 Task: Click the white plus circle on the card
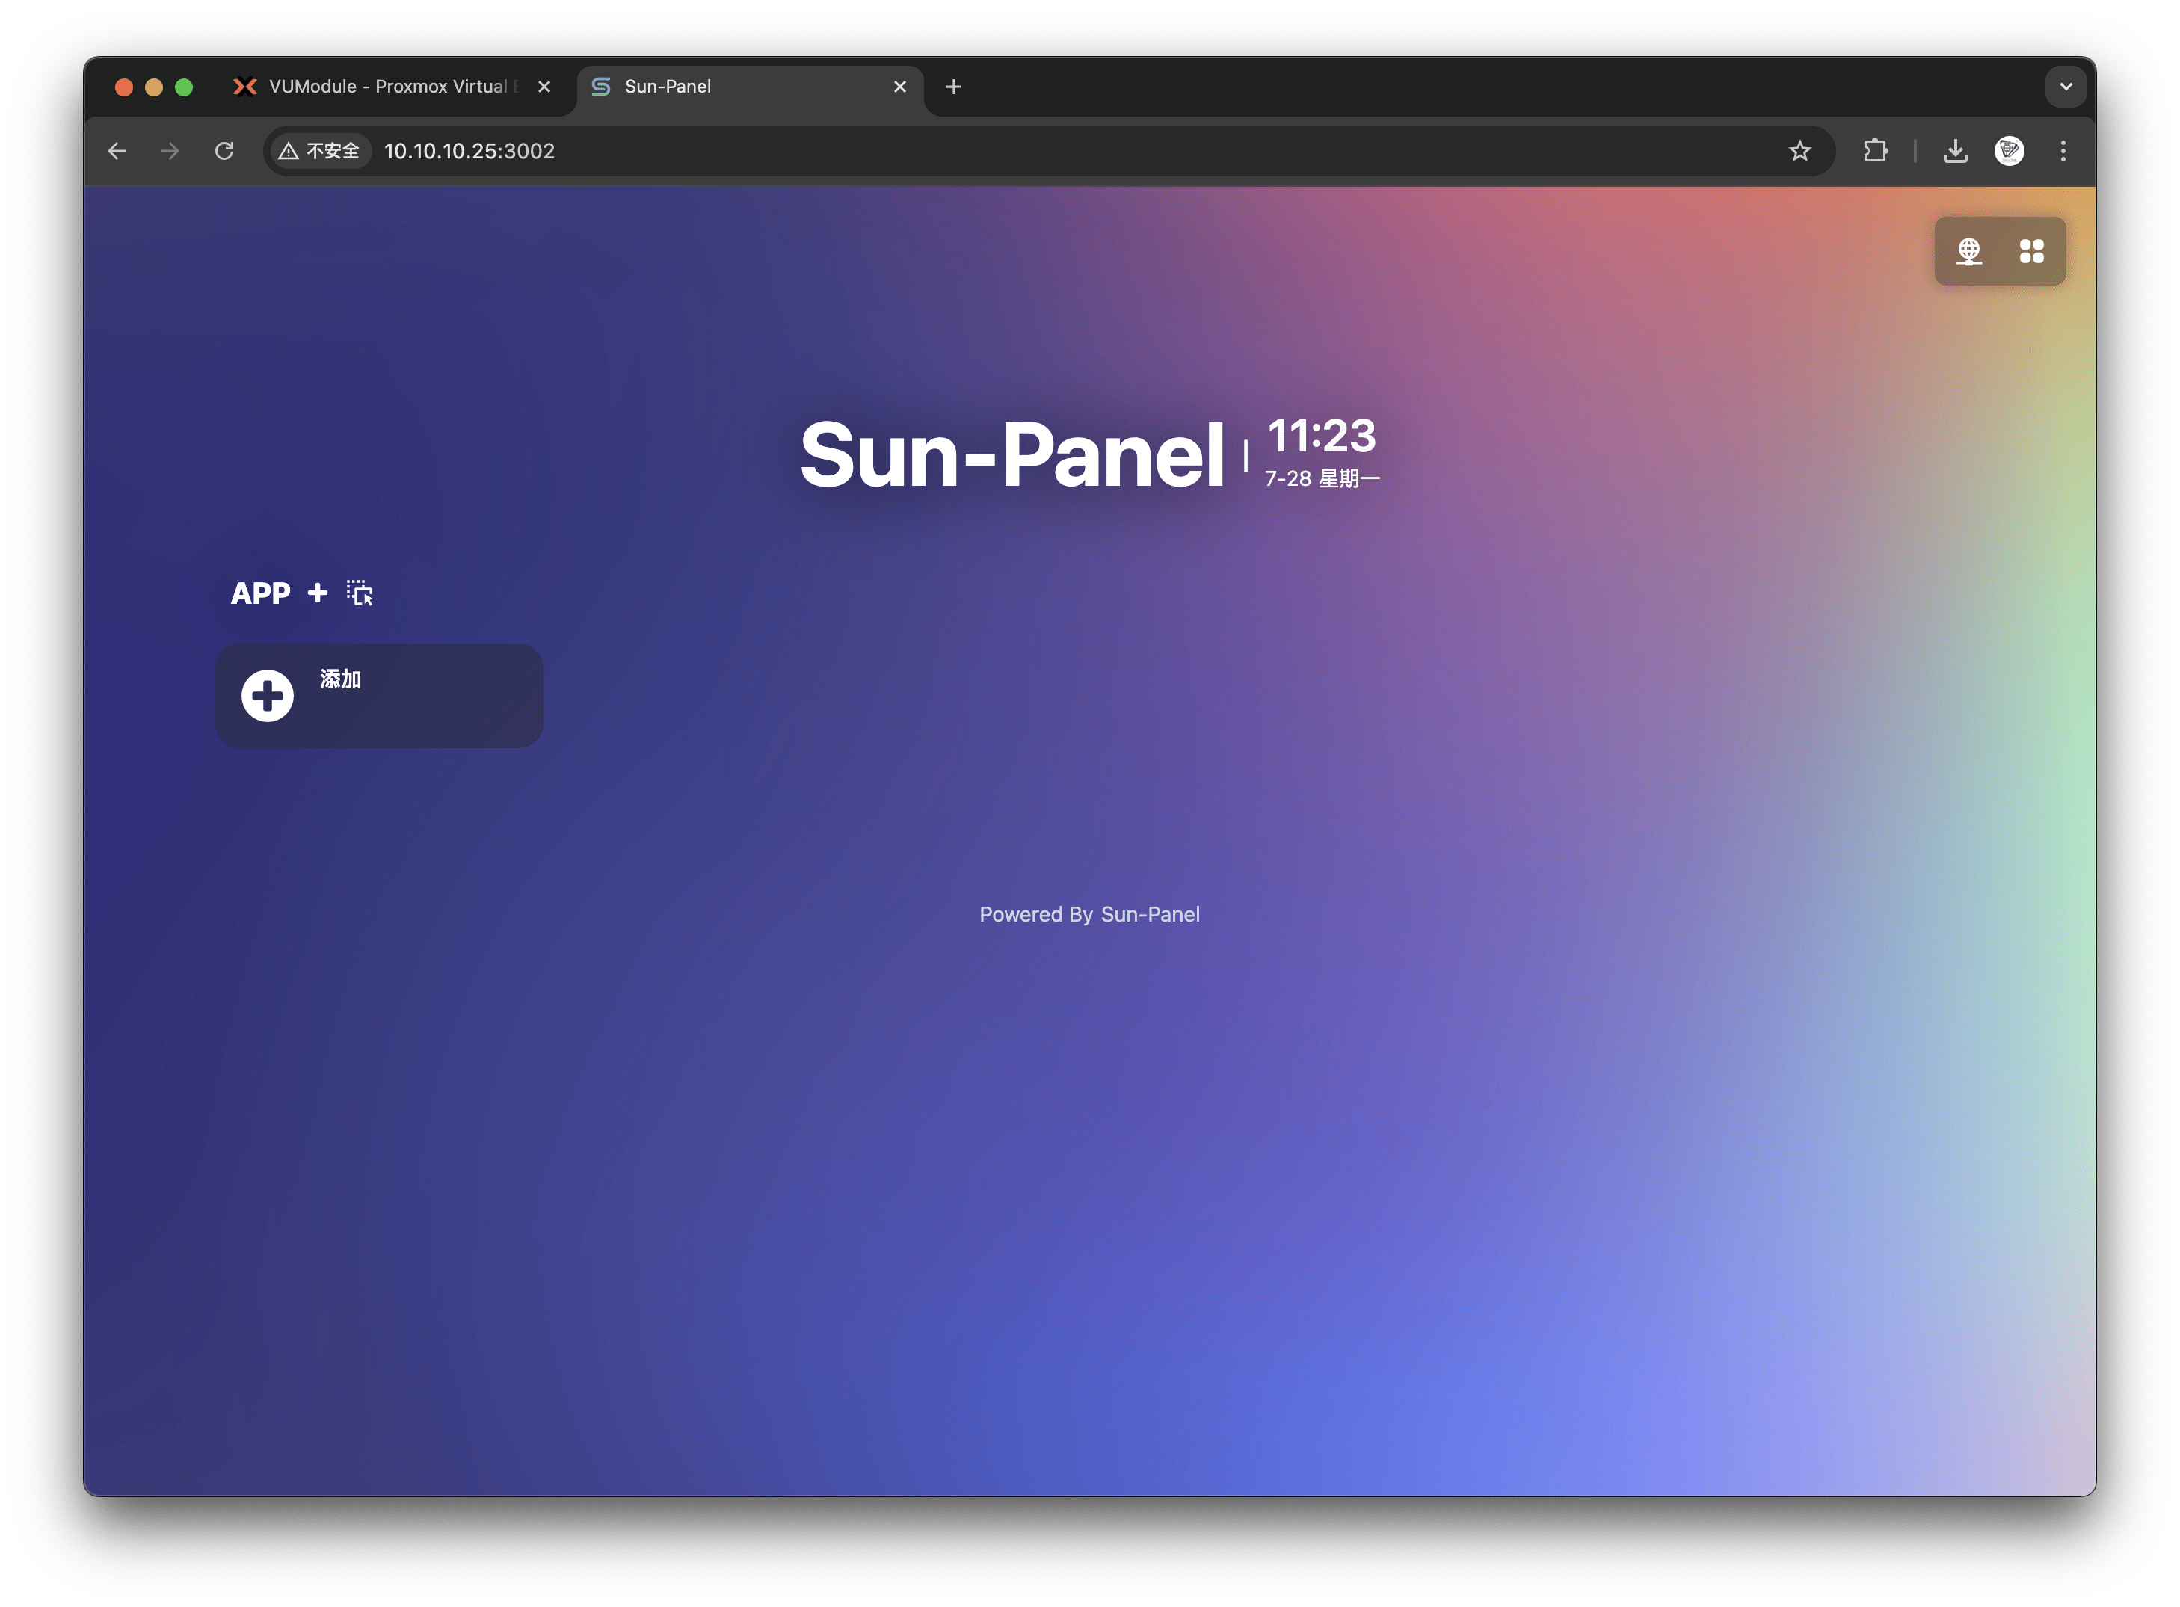[268, 696]
